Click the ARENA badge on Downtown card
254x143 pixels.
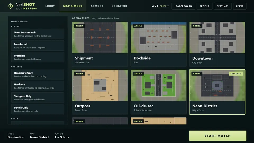click(197, 26)
